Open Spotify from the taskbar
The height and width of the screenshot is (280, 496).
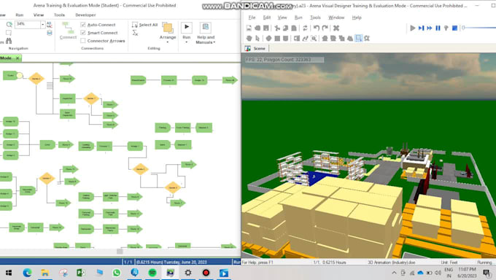tap(152, 273)
